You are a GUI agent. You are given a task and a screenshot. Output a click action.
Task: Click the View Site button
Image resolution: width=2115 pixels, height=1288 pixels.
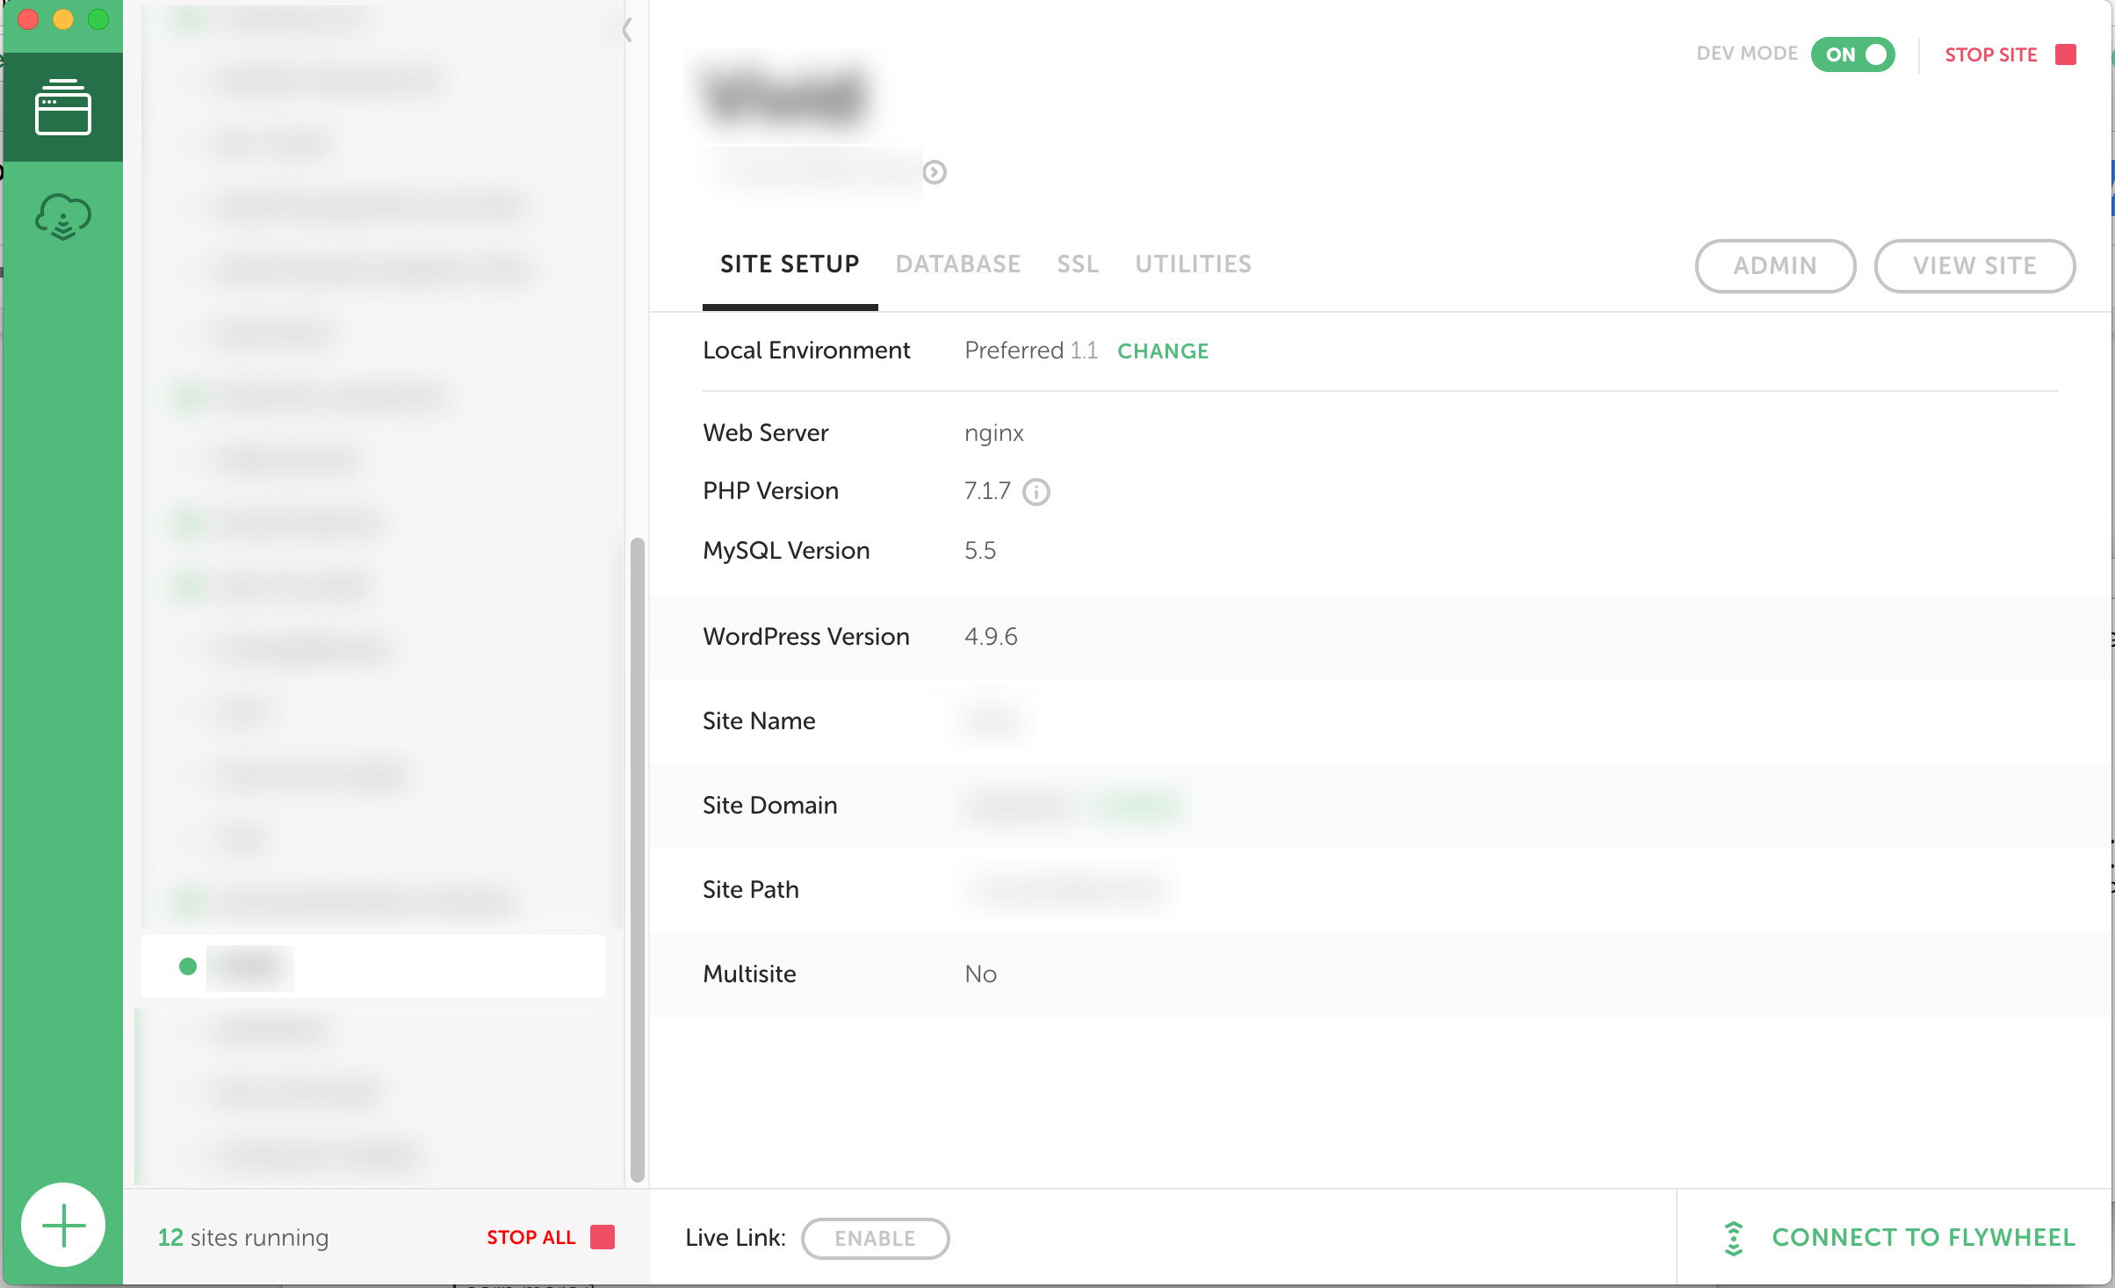[x=1974, y=265]
